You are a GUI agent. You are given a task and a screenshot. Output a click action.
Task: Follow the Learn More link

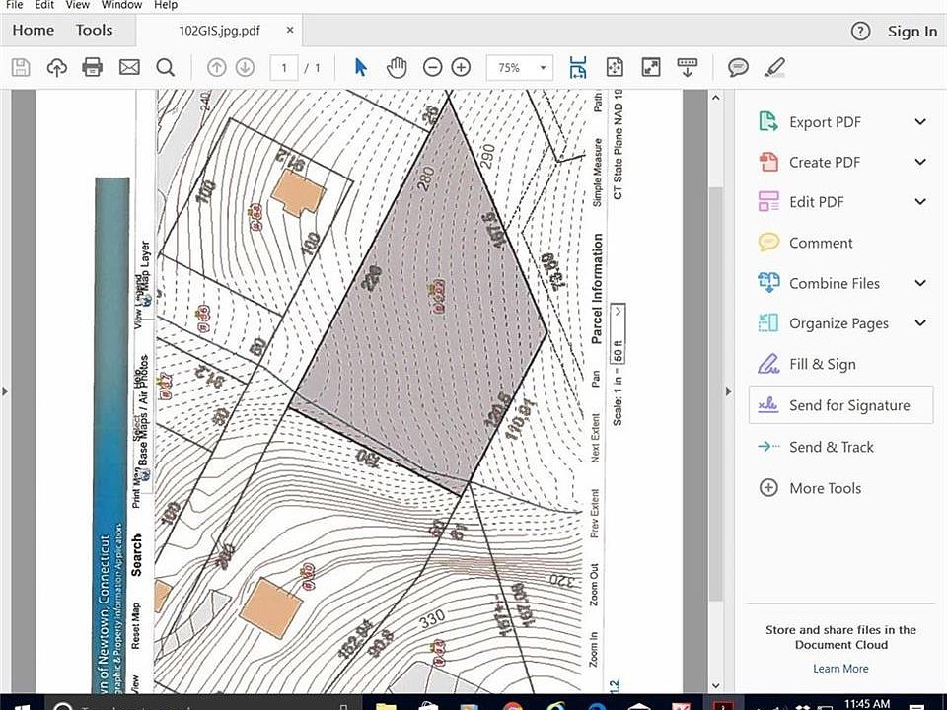(x=840, y=669)
